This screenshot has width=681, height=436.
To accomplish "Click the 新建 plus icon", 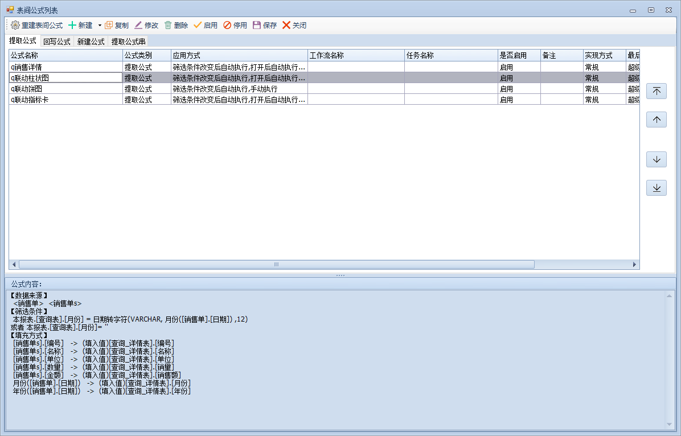I will point(72,26).
